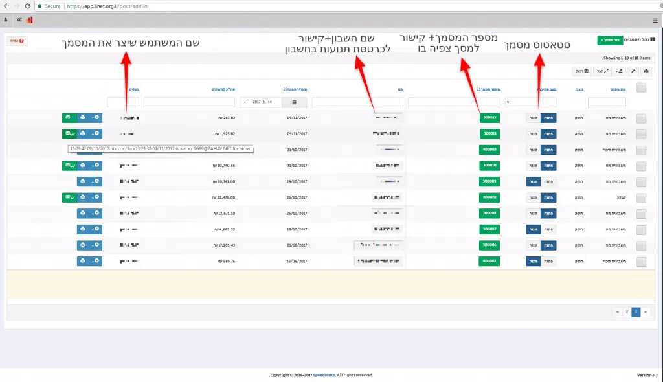
Task: Click the green mail icon for document 300012
Action: coord(69,118)
